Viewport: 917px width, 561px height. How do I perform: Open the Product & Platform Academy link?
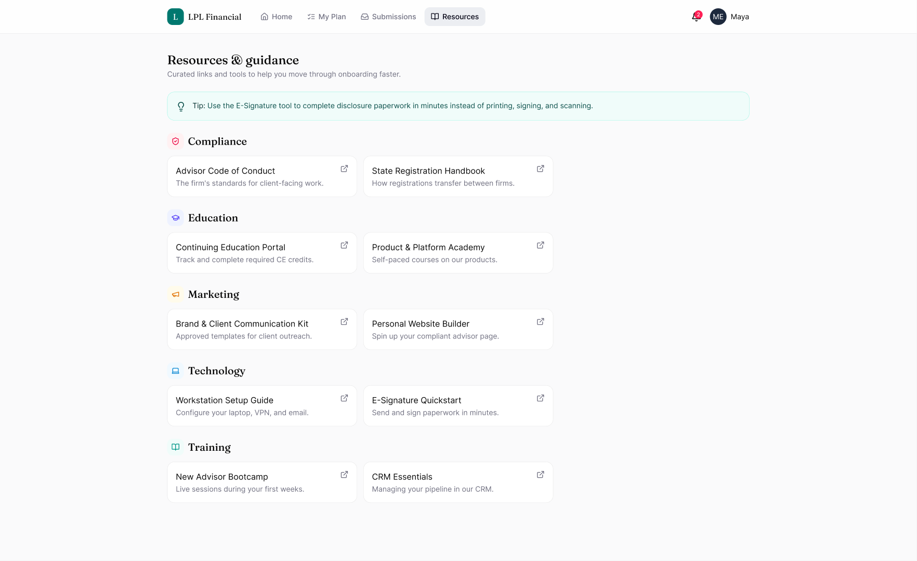click(x=458, y=253)
